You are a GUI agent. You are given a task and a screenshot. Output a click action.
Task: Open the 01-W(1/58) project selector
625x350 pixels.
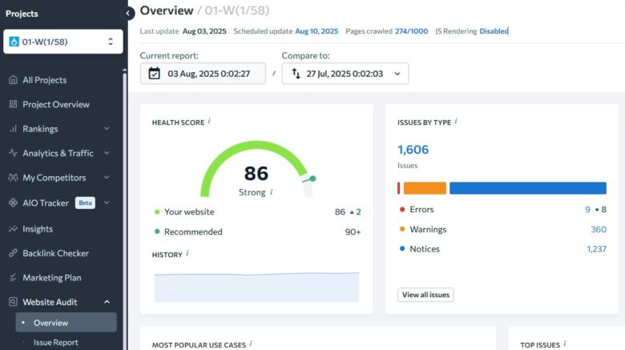pos(62,42)
